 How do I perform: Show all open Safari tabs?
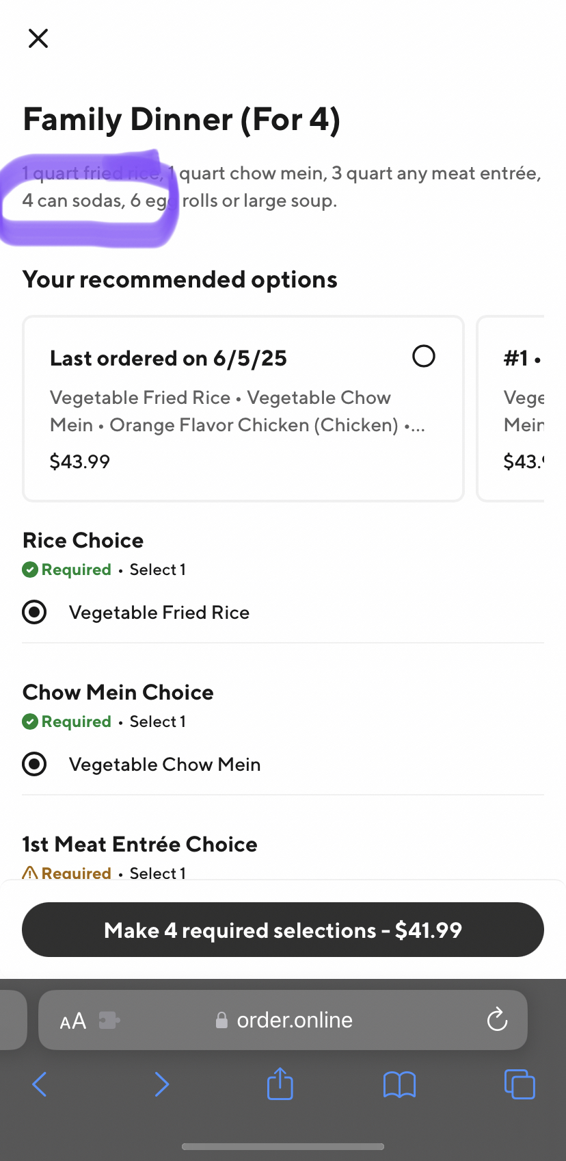tap(520, 1084)
